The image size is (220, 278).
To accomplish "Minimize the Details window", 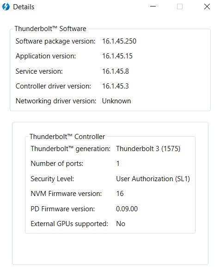I will (x=153, y=6).
